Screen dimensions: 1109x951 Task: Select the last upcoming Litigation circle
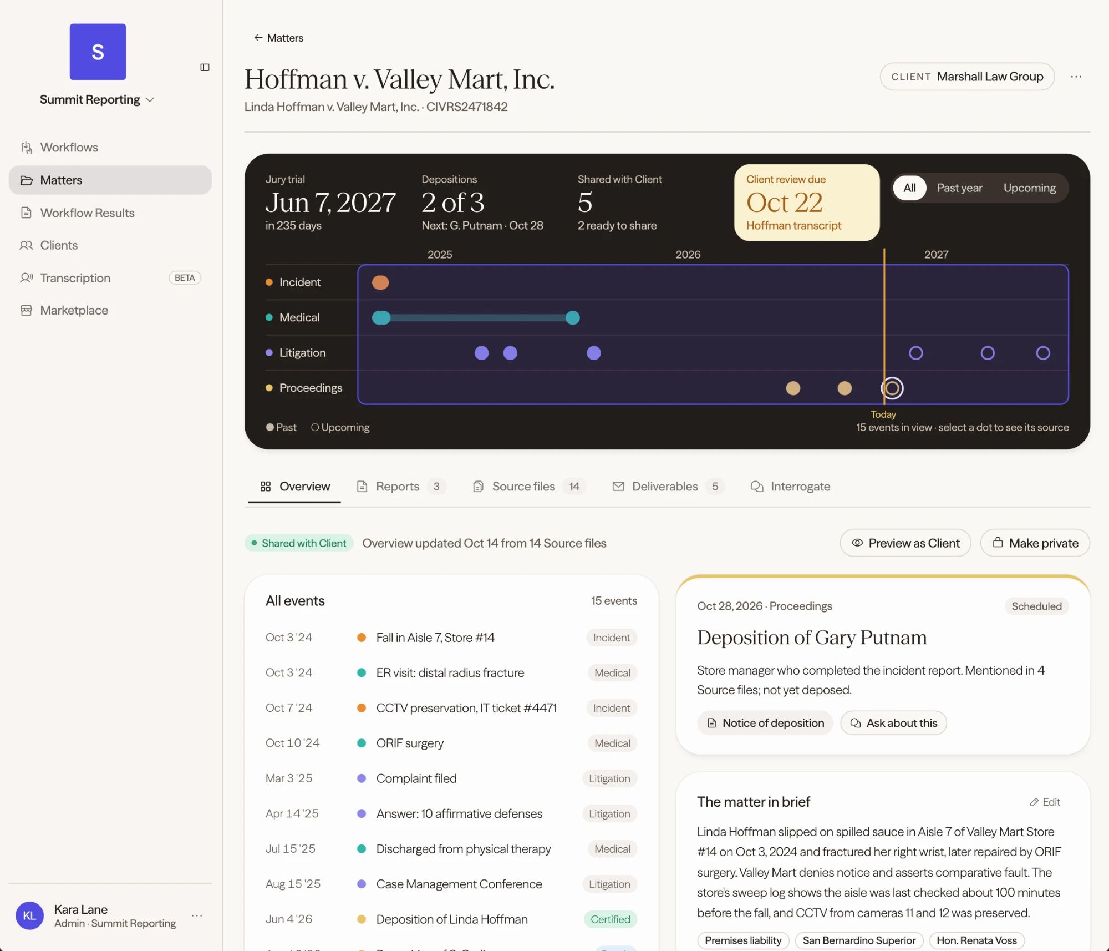point(1043,353)
